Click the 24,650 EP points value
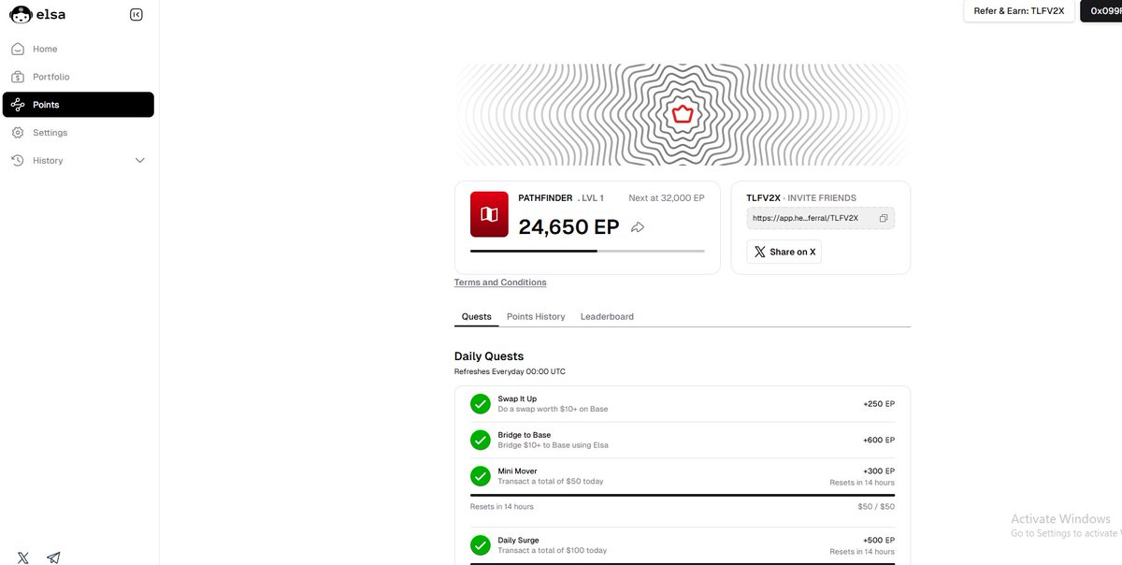 (568, 227)
